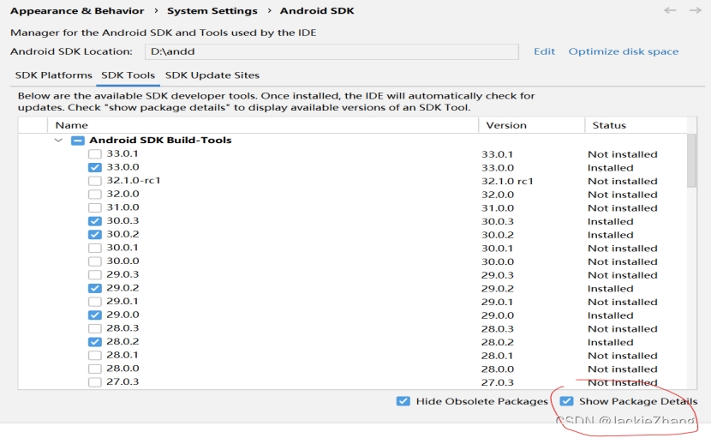
Task: Toggle Show Package Details checkbox
Action: pos(566,401)
